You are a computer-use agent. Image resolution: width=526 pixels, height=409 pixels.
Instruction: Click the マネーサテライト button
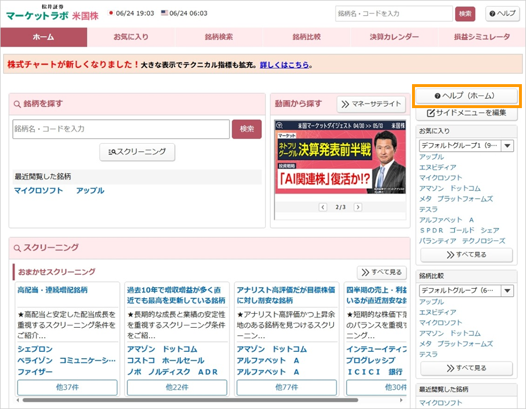tap(371, 104)
